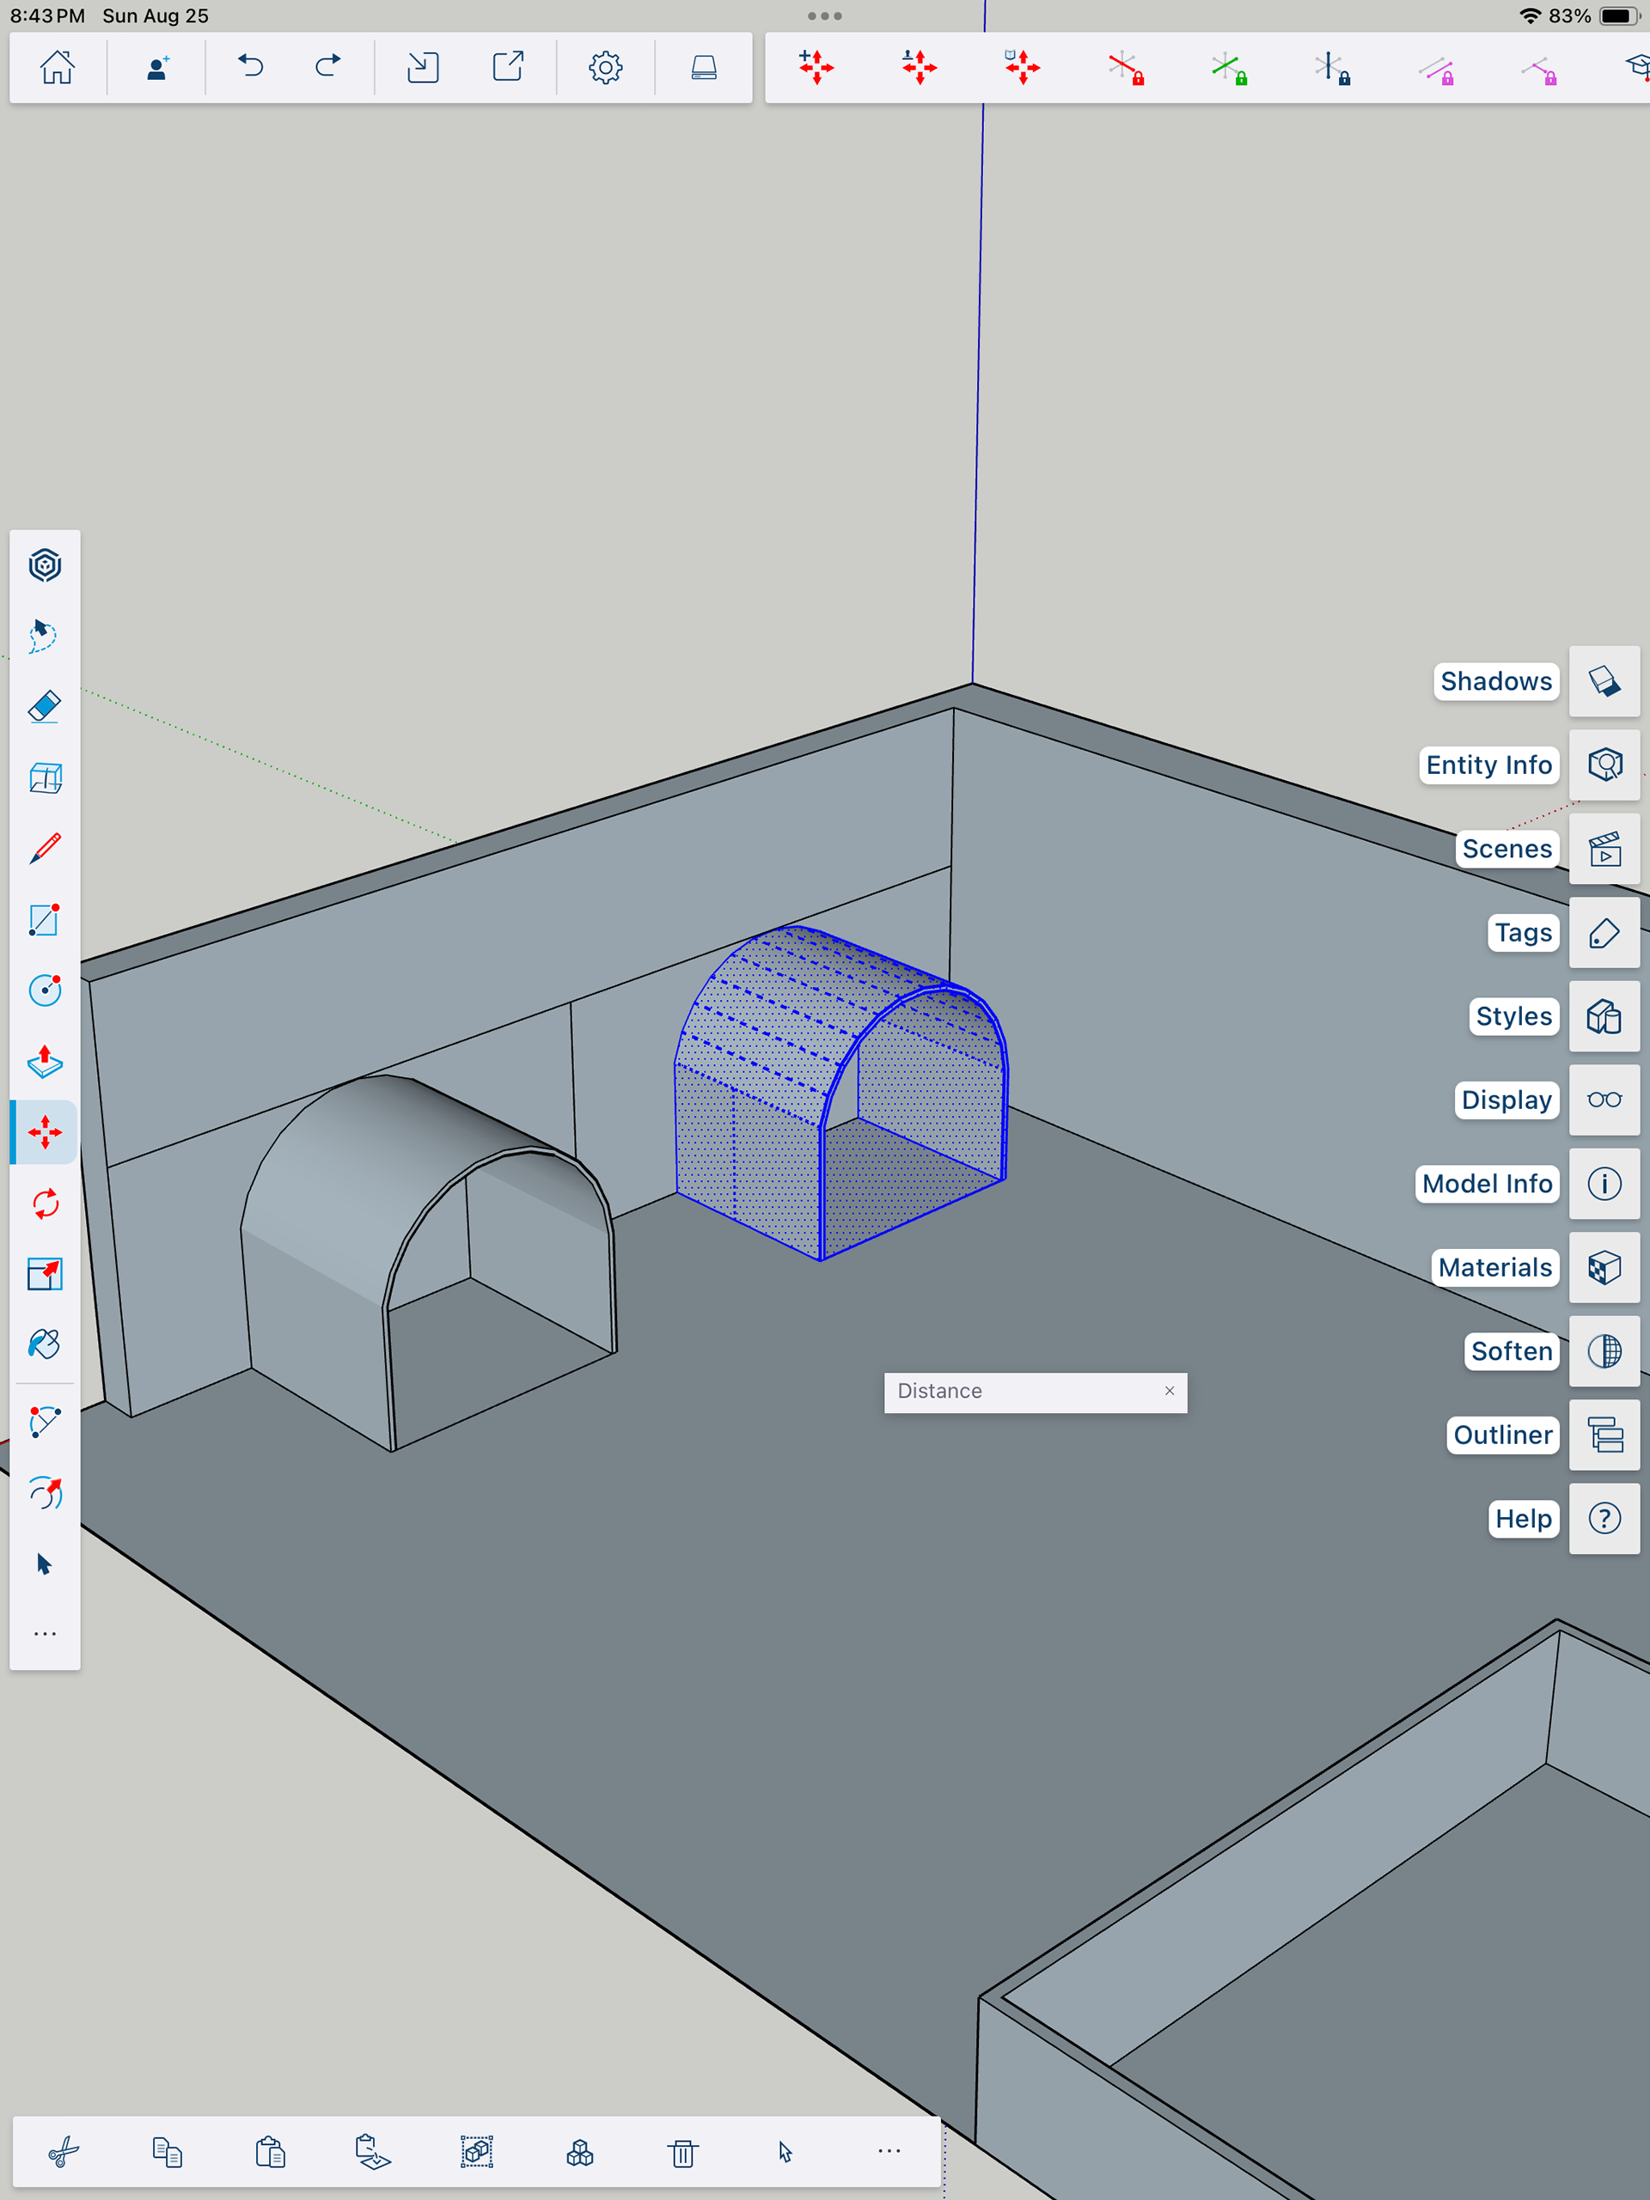
Task: Toggle green axis lock
Action: tap(1229, 68)
